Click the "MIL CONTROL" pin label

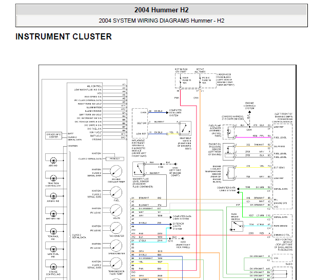(94, 86)
